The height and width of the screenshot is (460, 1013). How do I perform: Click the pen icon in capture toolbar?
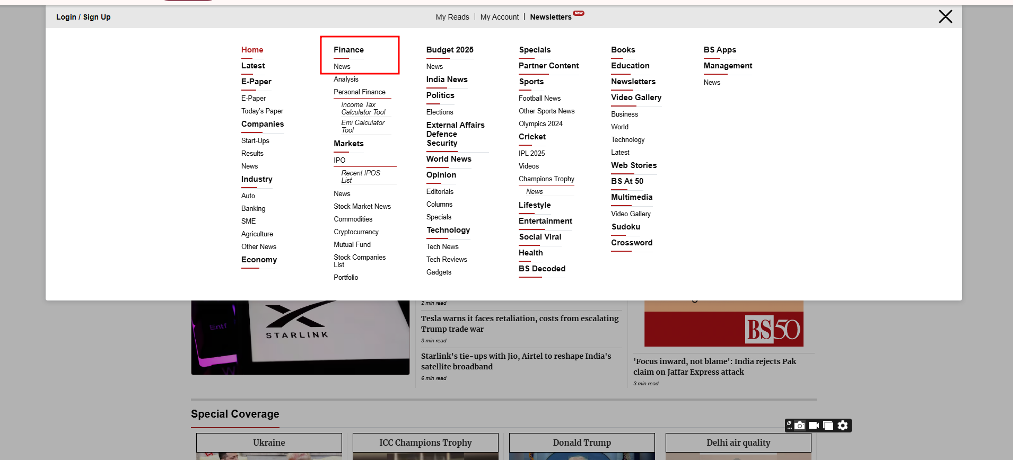[789, 425]
